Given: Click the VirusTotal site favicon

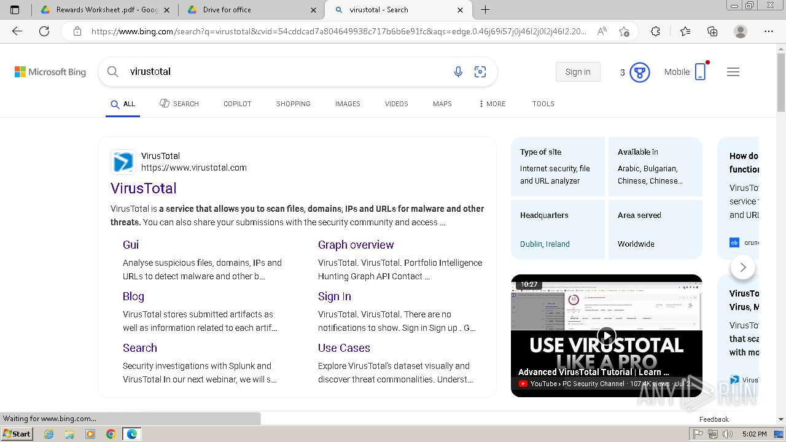Looking at the screenshot, I should pyautogui.click(x=123, y=162).
